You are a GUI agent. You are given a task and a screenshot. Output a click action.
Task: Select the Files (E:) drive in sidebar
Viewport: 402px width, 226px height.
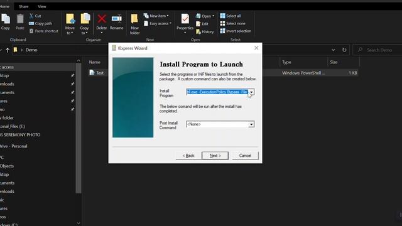coord(13,126)
